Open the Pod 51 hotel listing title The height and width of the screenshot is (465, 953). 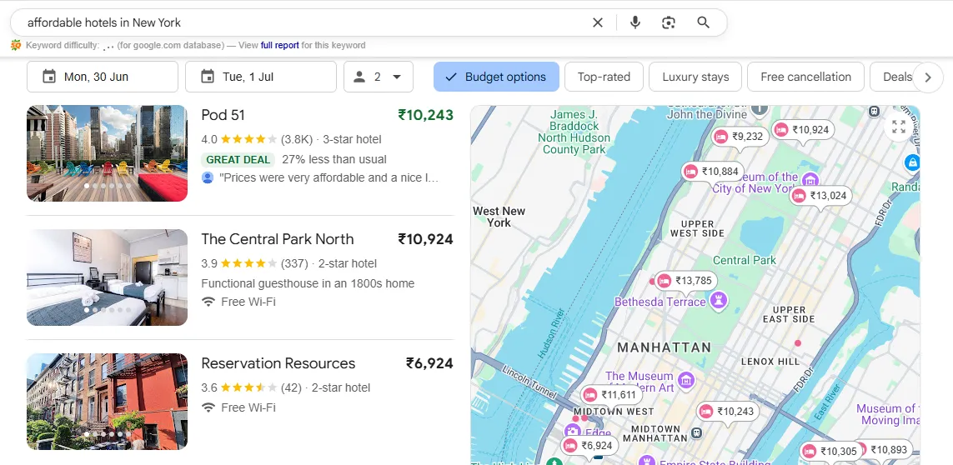pos(223,115)
